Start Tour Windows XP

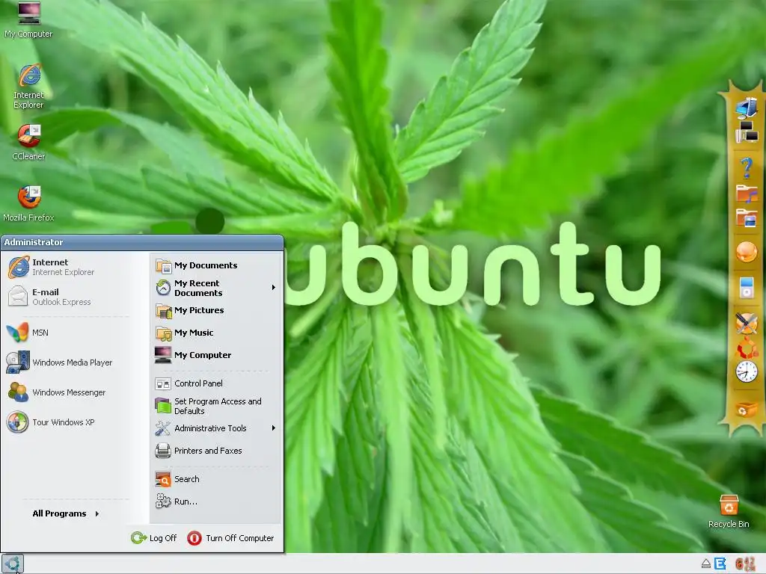click(x=68, y=422)
